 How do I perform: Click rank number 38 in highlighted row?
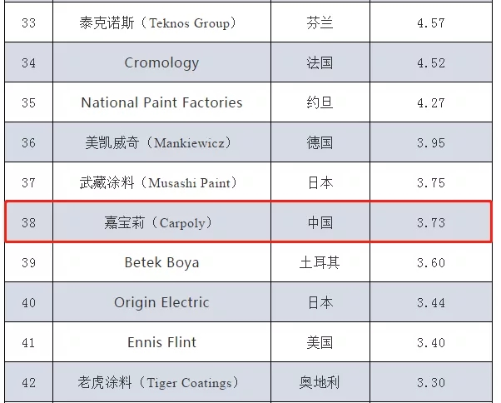tap(29, 222)
